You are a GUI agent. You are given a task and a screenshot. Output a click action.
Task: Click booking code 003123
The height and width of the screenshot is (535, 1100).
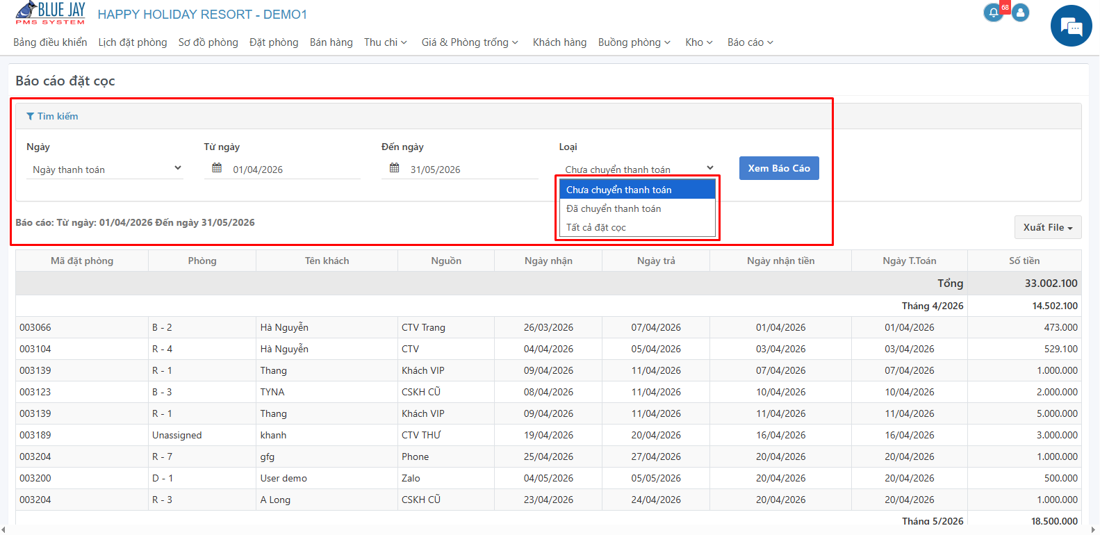35,392
